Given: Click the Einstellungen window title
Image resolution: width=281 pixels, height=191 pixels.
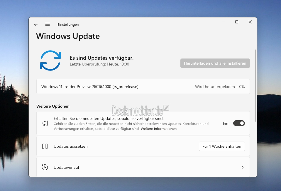Looking at the screenshot, I should pos(68,25).
